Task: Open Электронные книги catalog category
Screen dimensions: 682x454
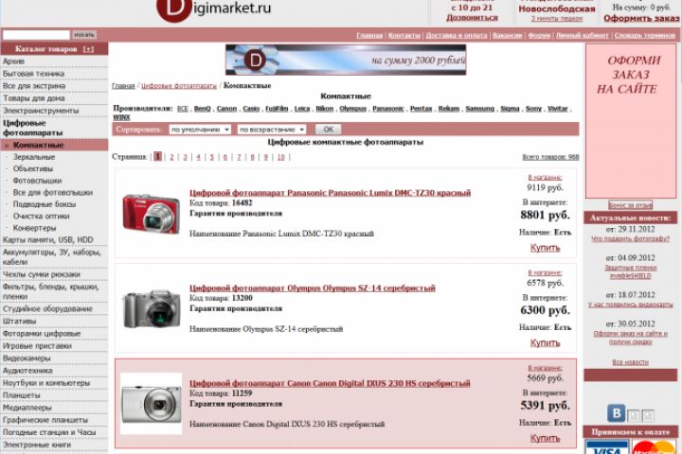Action: pos(37,445)
